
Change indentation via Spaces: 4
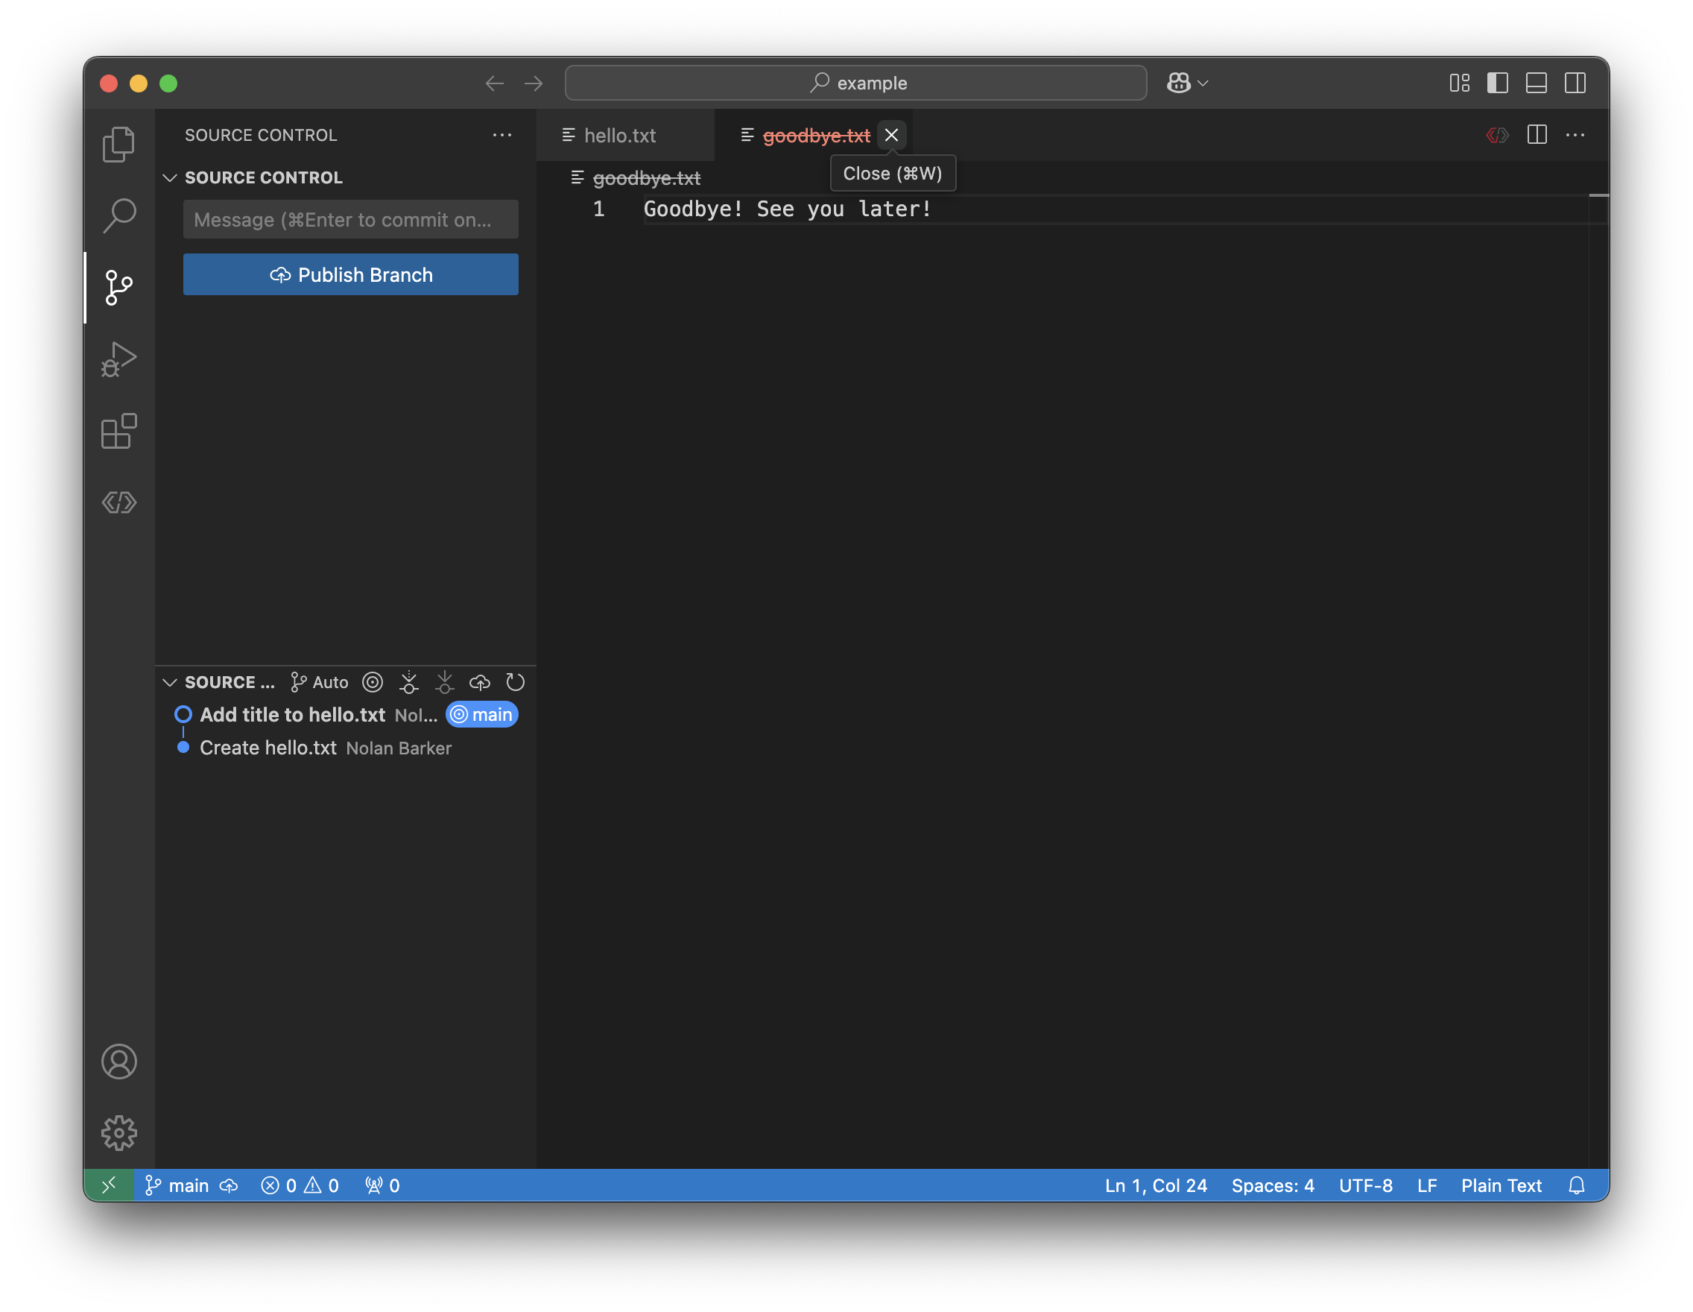[x=1273, y=1185]
